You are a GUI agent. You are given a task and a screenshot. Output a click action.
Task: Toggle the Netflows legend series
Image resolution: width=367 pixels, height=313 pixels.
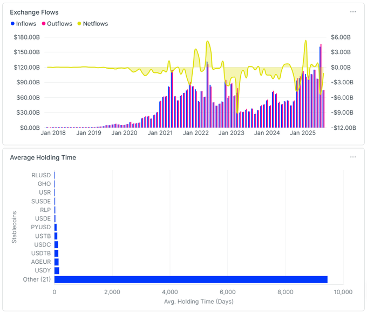pos(93,24)
